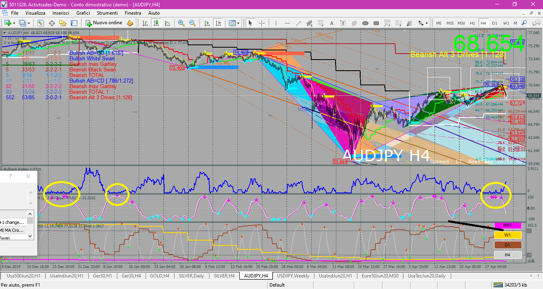Zoom out the chart with magnifier minus
Image resolution: width=543 pixels, height=289 pixels.
[192, 23]
